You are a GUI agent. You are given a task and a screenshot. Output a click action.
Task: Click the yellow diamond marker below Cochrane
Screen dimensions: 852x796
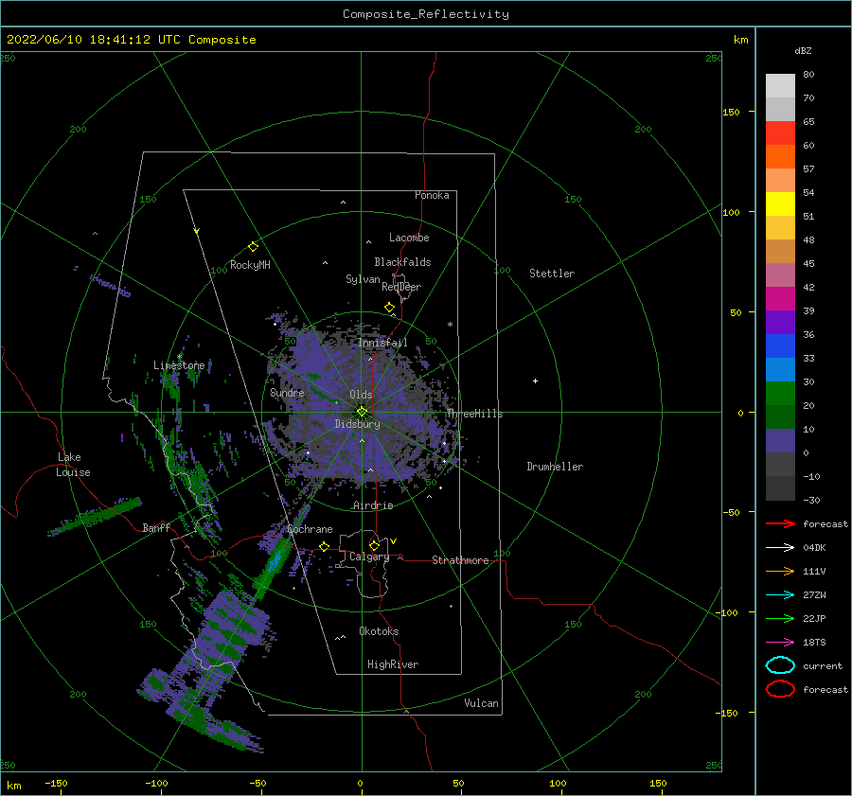point(324,546)
